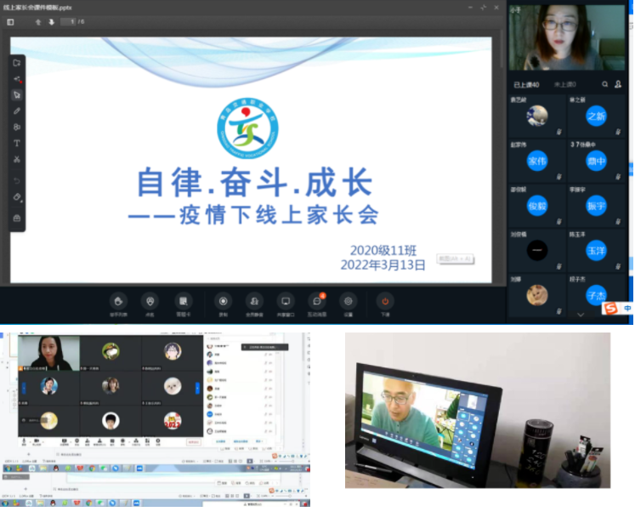The width and height of the screenshot is (635, 523).
Task: Open 共享窗口 screen sharing
Action: pyautogui.click(x=286, y=305)
